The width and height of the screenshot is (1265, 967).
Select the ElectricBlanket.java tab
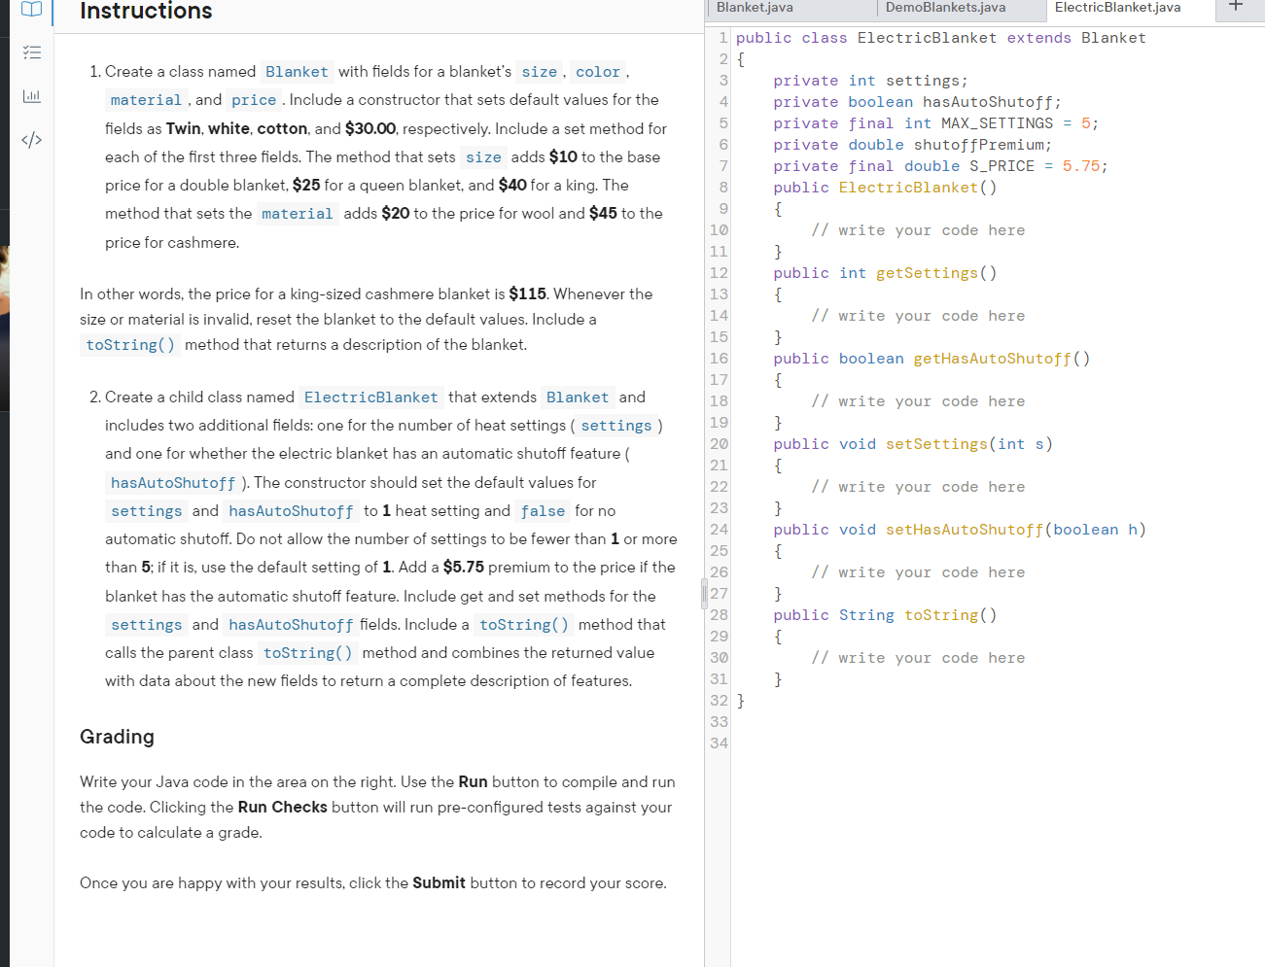point(1117,8)
